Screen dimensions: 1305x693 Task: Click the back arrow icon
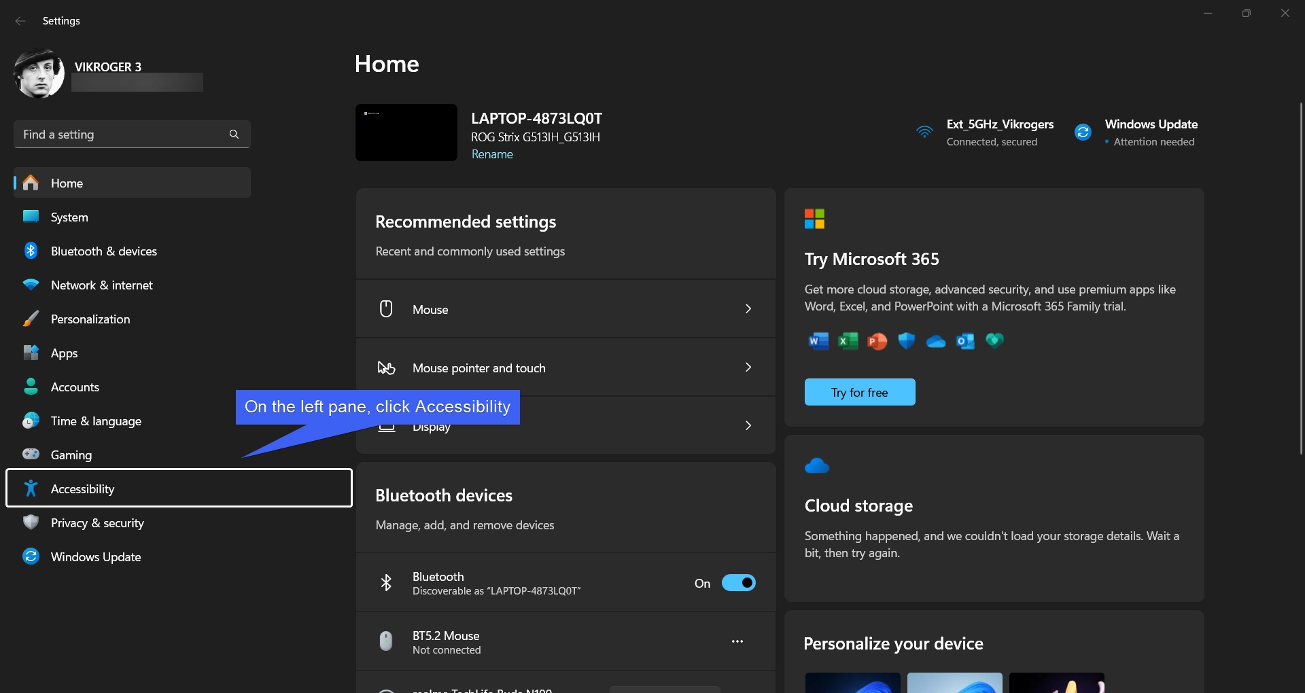click(x=20, y=21)
